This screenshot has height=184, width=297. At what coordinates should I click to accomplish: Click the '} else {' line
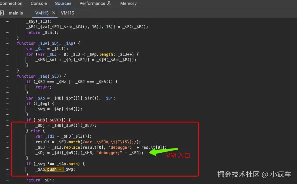pyautogui.click(x=35, y=131)
